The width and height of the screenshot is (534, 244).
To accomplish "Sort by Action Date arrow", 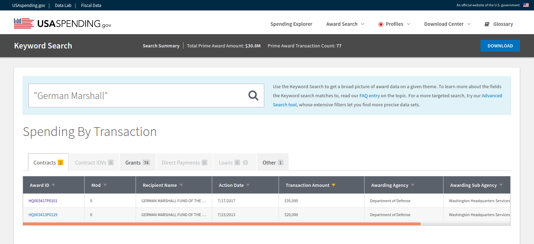I will pos(248,185).
